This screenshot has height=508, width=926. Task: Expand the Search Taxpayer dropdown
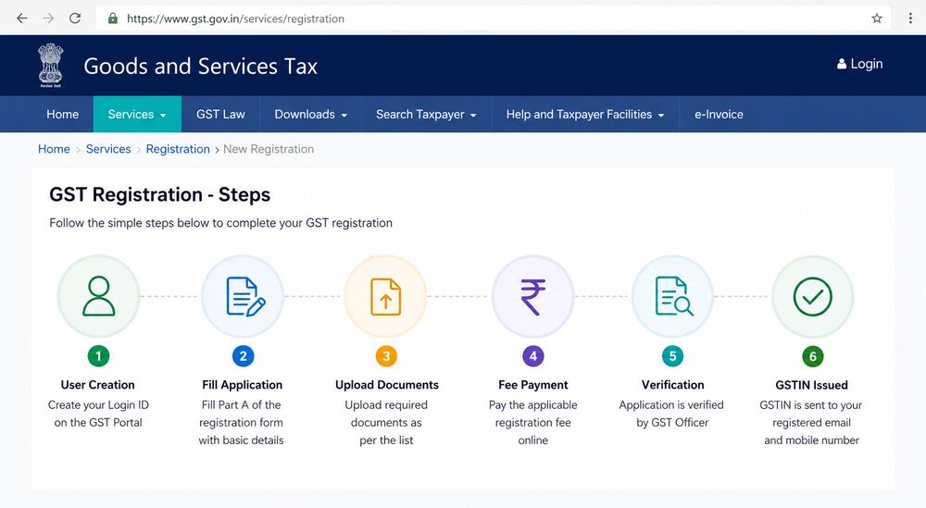pyautogui.click(x=426, y=115)
